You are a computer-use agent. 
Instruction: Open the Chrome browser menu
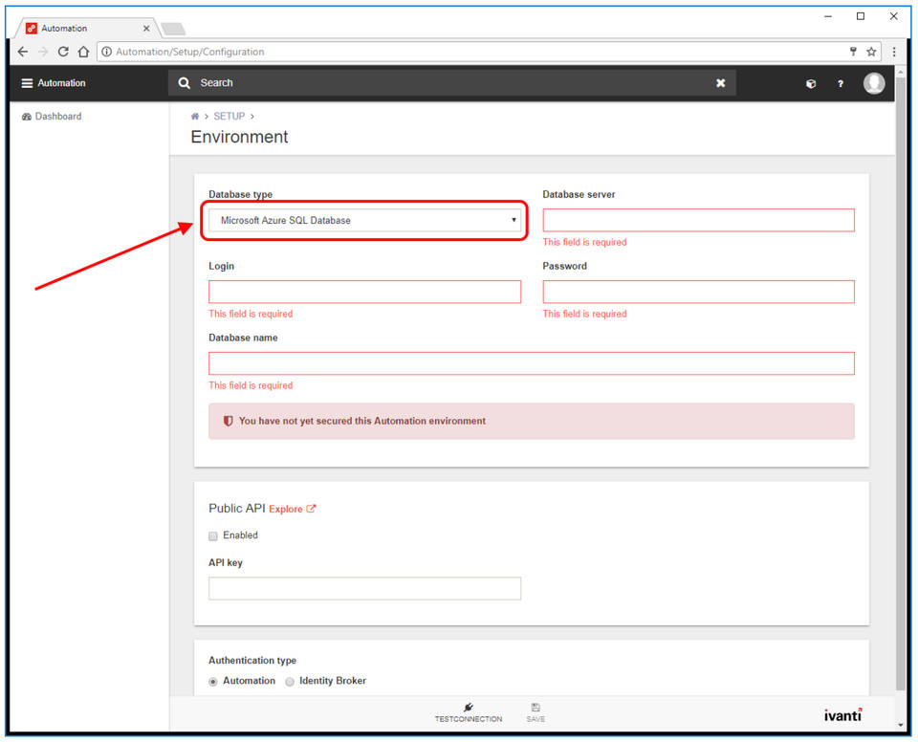[894, 52]
